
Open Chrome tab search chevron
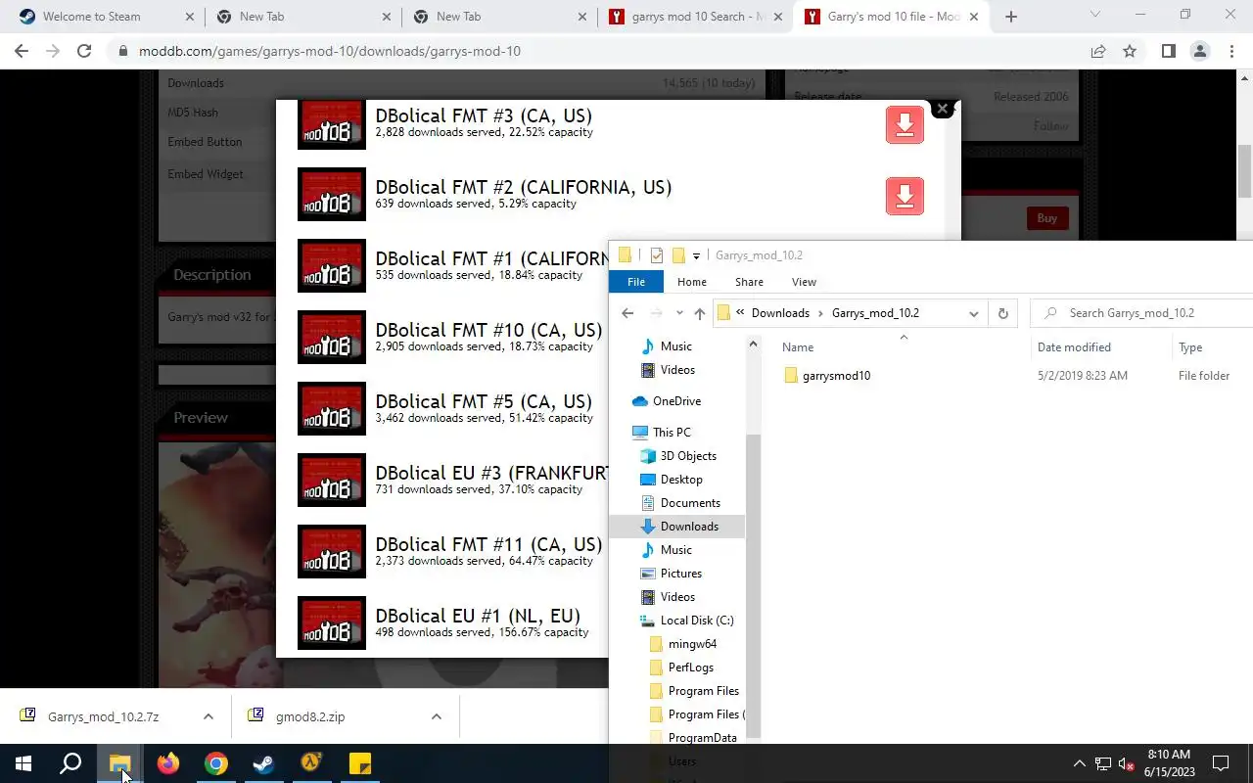tap(1095, 15)
